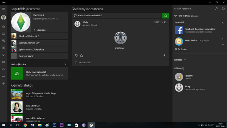Open Modern Warfare 2 in recent games
The height and width of the screenshot is (128, 227).
point(39,36)
